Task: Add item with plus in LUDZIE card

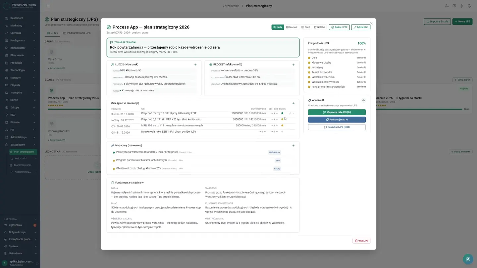Action: pyautogui.click(x=195, y=65)
